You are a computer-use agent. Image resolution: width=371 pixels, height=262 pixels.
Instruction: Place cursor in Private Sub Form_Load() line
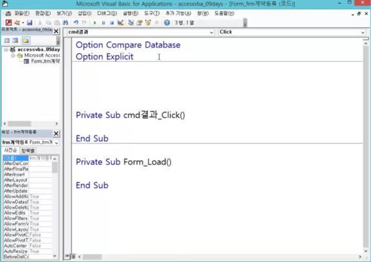coord(123,162)
